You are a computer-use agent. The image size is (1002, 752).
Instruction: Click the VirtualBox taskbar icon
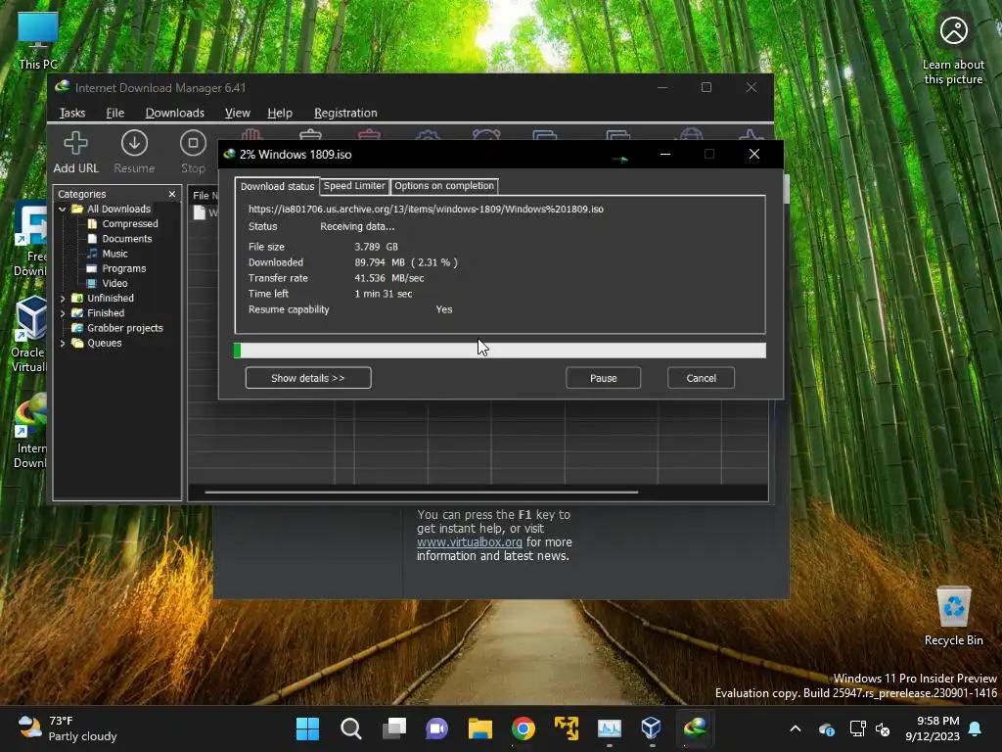coord(651,728)
